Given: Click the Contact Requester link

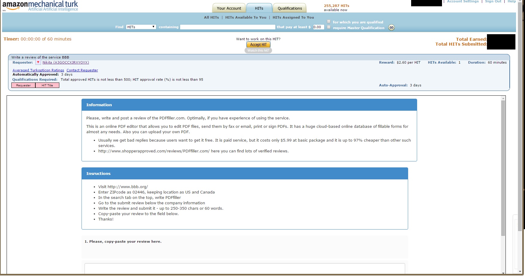Looking at the screenshot, I should coord(82,70).
